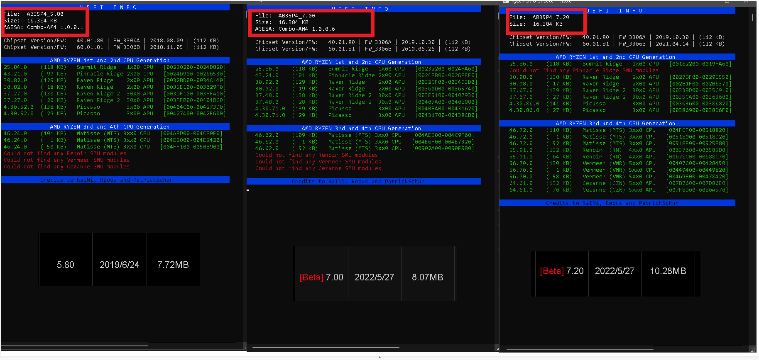Click 4.30.86.0 Picasso row sized 141 KB
Viewport: 759px width, 360px height.
tap(620, 104)
